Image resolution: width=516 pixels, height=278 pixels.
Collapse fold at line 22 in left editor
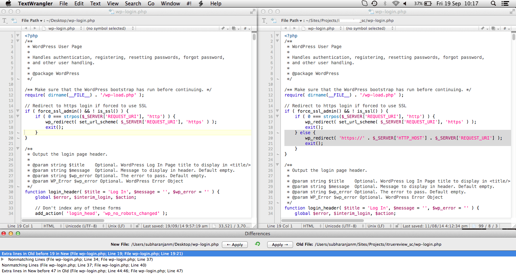click(x=18, y=149)
